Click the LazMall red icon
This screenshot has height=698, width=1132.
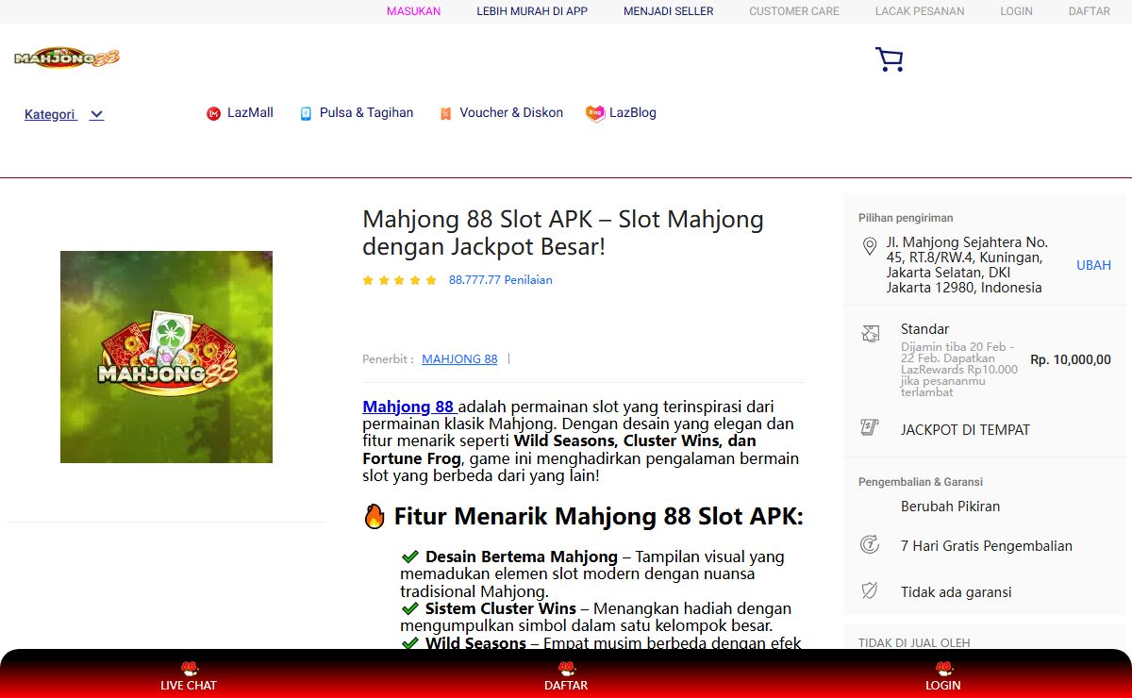[x=213, y=113]
